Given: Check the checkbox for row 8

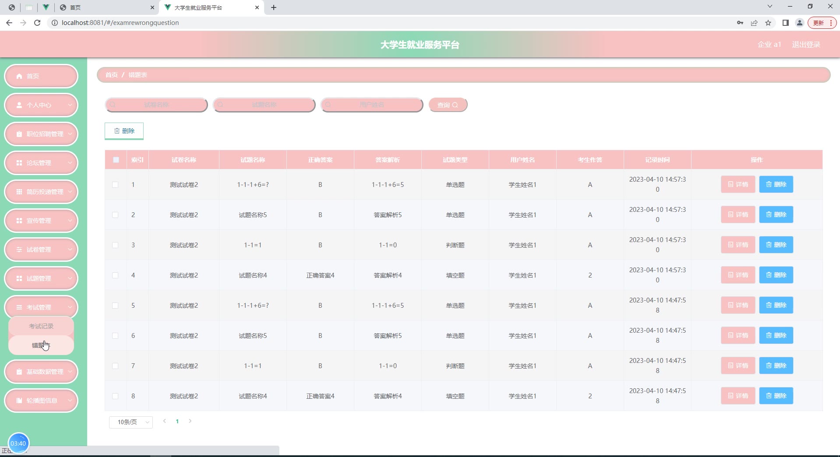Looking at the screenshot, I should point(115,396).
